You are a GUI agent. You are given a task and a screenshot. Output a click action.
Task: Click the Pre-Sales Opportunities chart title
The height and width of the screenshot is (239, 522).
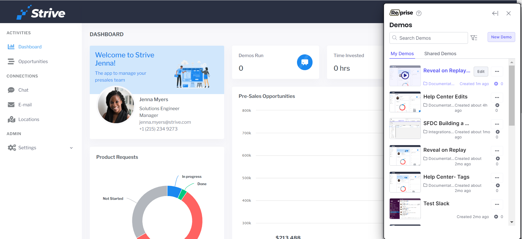pyautogui.click(x=267, y=96)
